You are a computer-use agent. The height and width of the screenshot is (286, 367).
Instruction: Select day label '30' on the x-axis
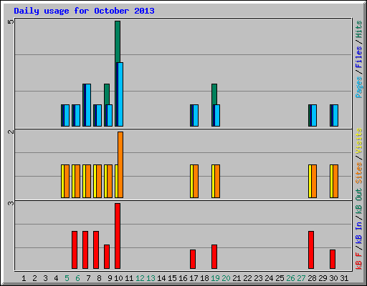tap(333, 278)
